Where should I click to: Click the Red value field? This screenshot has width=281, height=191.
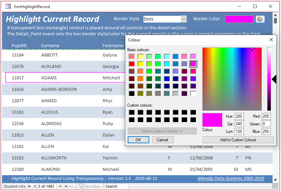(266, 116)
